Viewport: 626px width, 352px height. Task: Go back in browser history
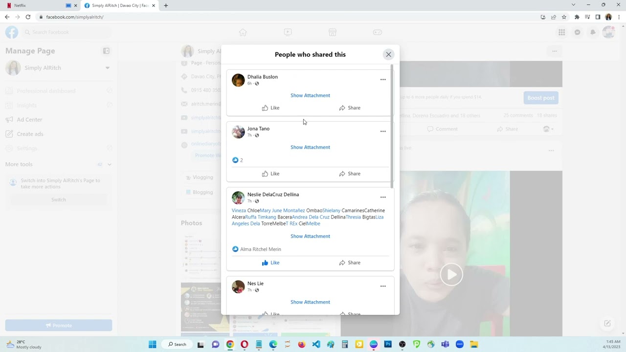click(7, 17)
